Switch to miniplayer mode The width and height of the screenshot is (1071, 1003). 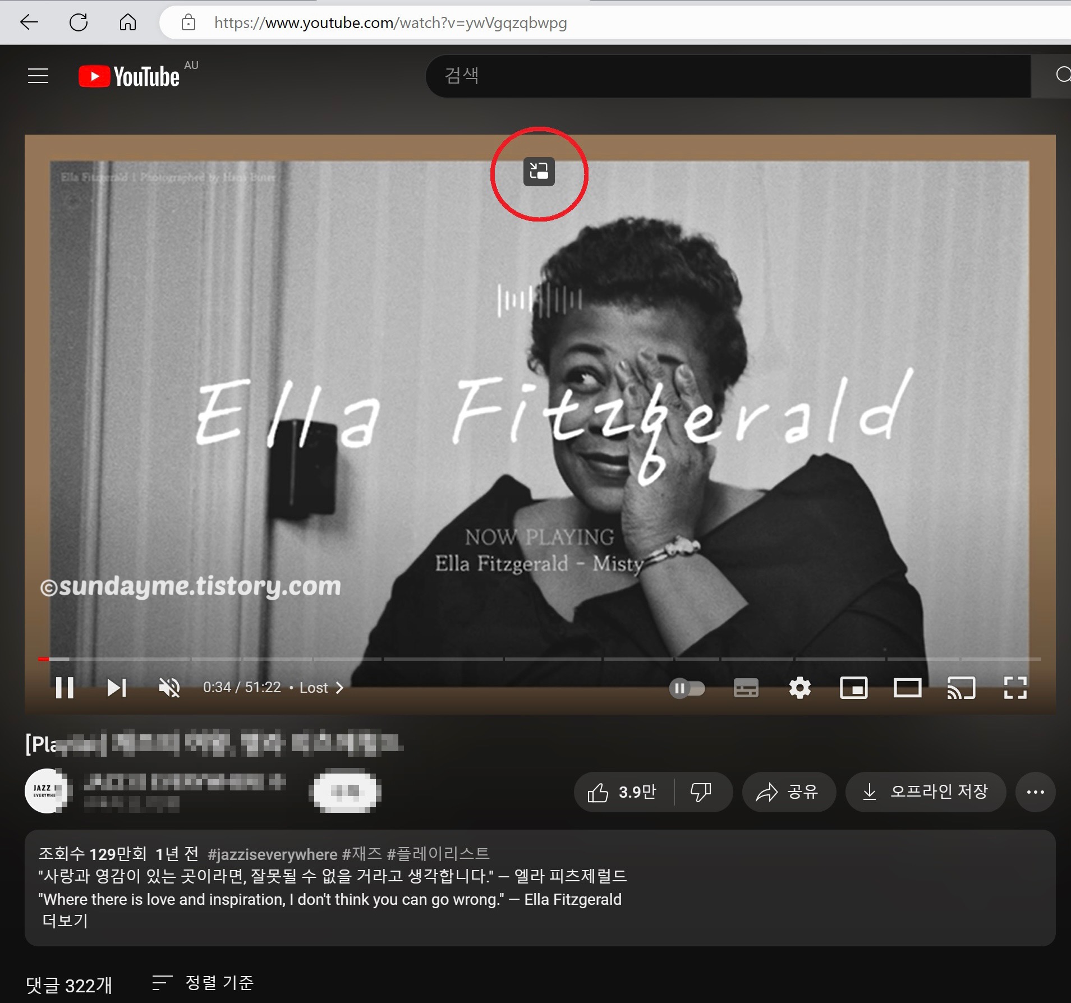[854, 688]
